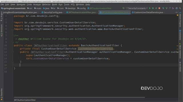Run the SecurityConstants configuration
Image resolution: width=183 pixels, height=102 pixels.
[x=150, y=8]
